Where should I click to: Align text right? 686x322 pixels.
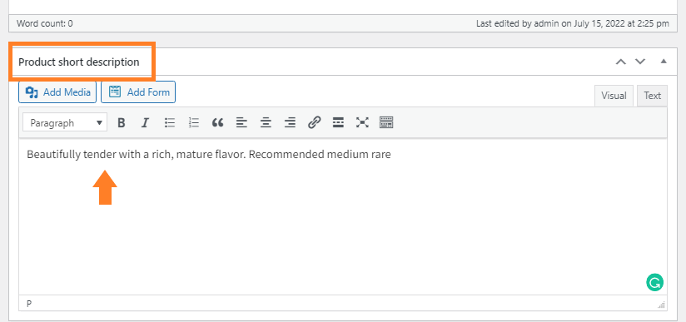(x=290, y=123)
